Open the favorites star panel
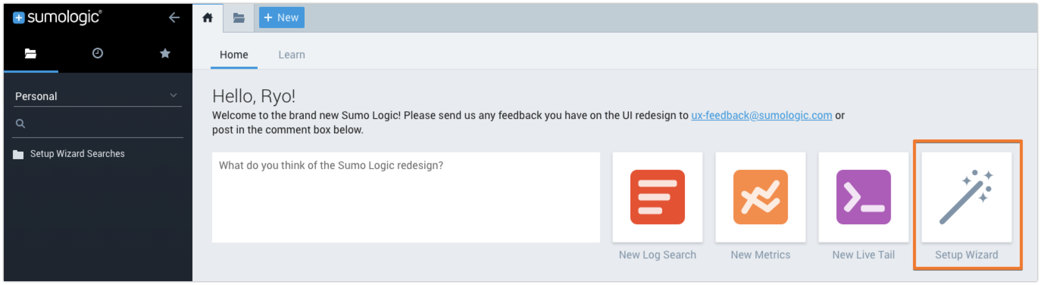This screenshot has width=1041, height=285. click(165, 53)
